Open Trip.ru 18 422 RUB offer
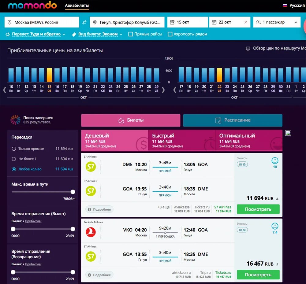The image size is (306, 284). 203,275
